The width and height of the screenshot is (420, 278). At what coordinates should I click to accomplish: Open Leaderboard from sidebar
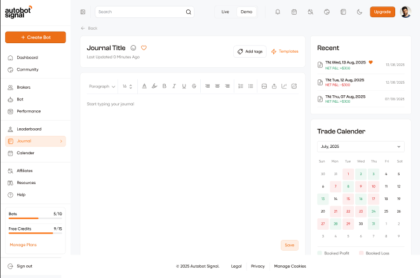36,129
